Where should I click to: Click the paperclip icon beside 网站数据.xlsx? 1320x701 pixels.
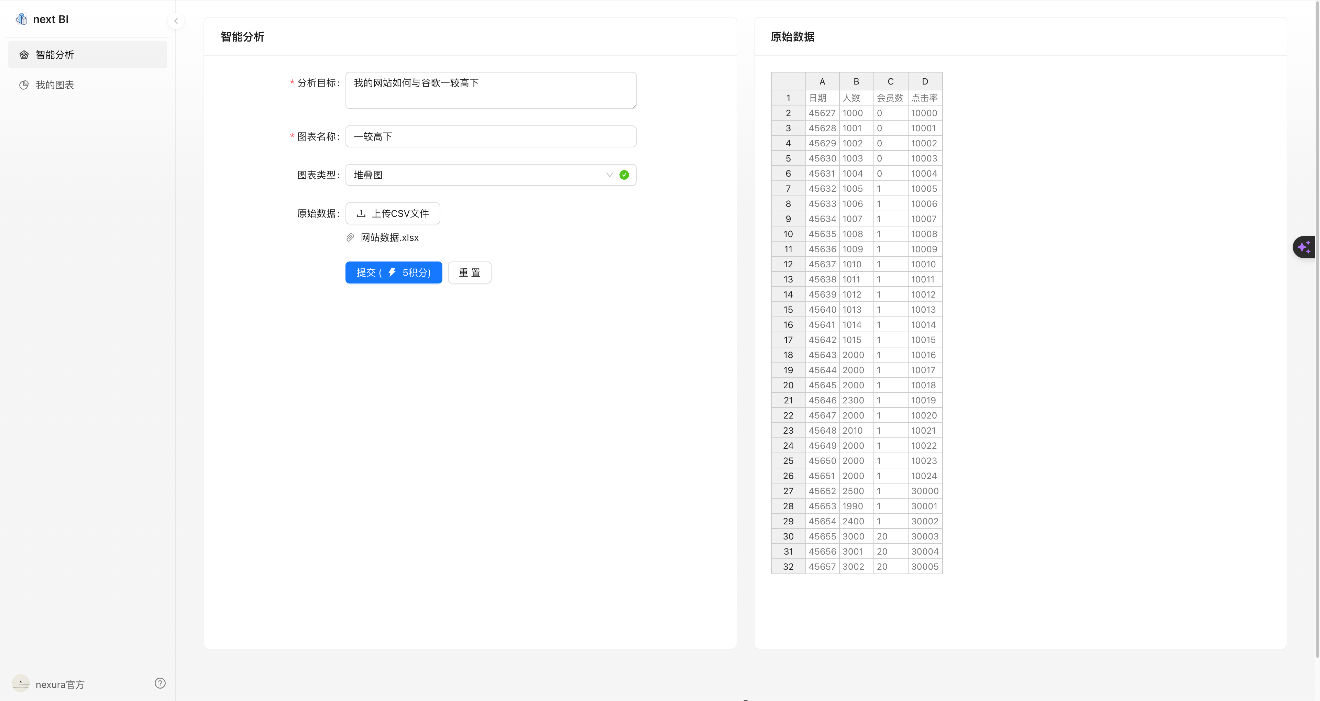pos(351,238)
